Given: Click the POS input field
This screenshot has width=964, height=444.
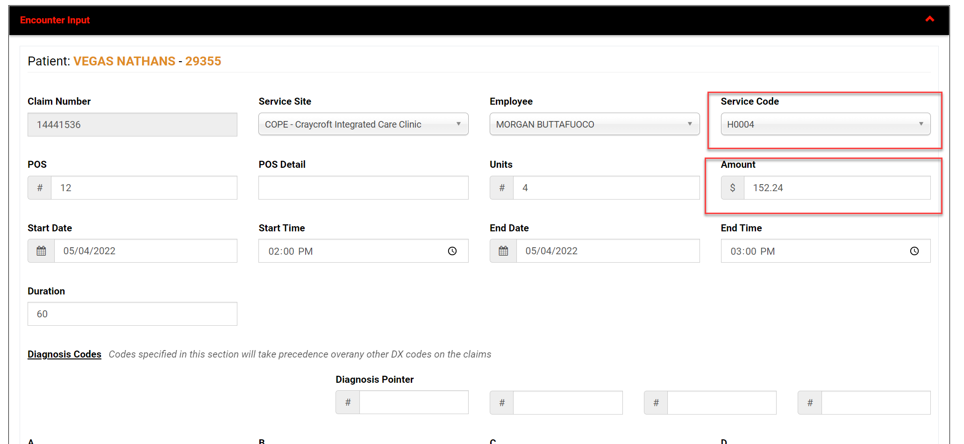Looking at the screenshot, I should coord(144,188).
